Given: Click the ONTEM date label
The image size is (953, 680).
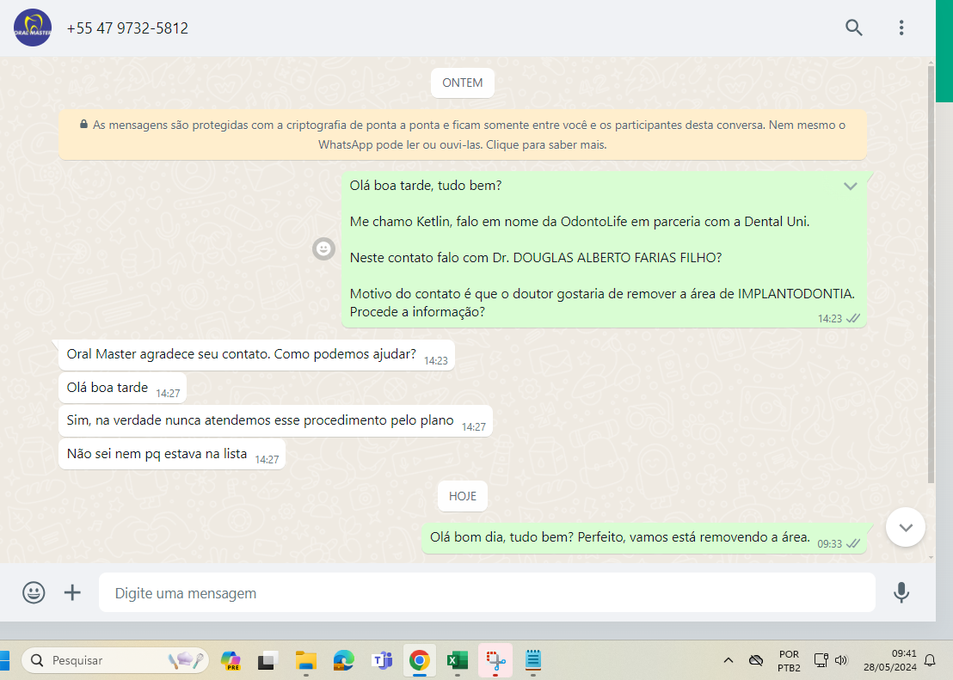Looking at the screenshot, I should click(463, 83).
